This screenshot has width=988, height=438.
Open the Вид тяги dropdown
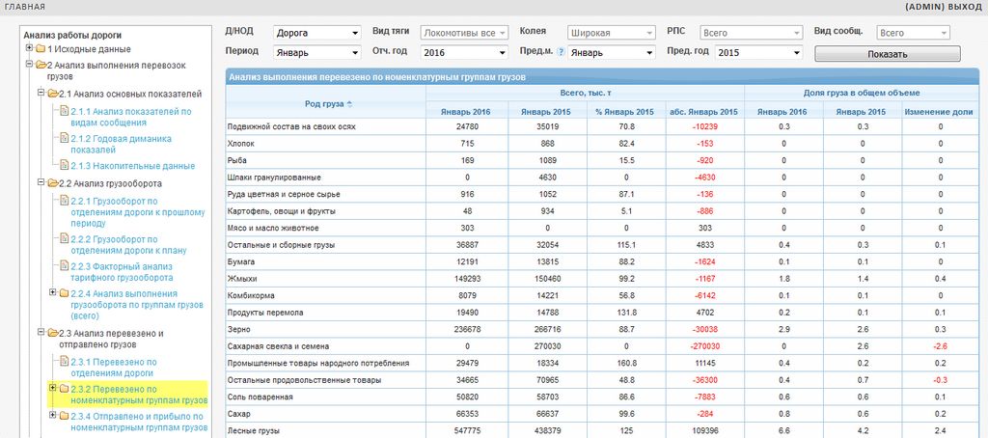(464, 33)
